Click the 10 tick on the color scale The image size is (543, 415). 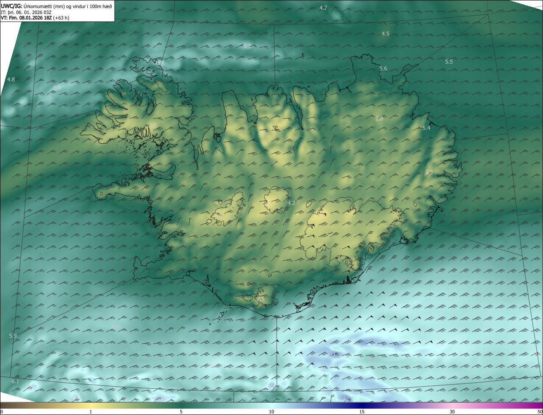coord(271,412)
